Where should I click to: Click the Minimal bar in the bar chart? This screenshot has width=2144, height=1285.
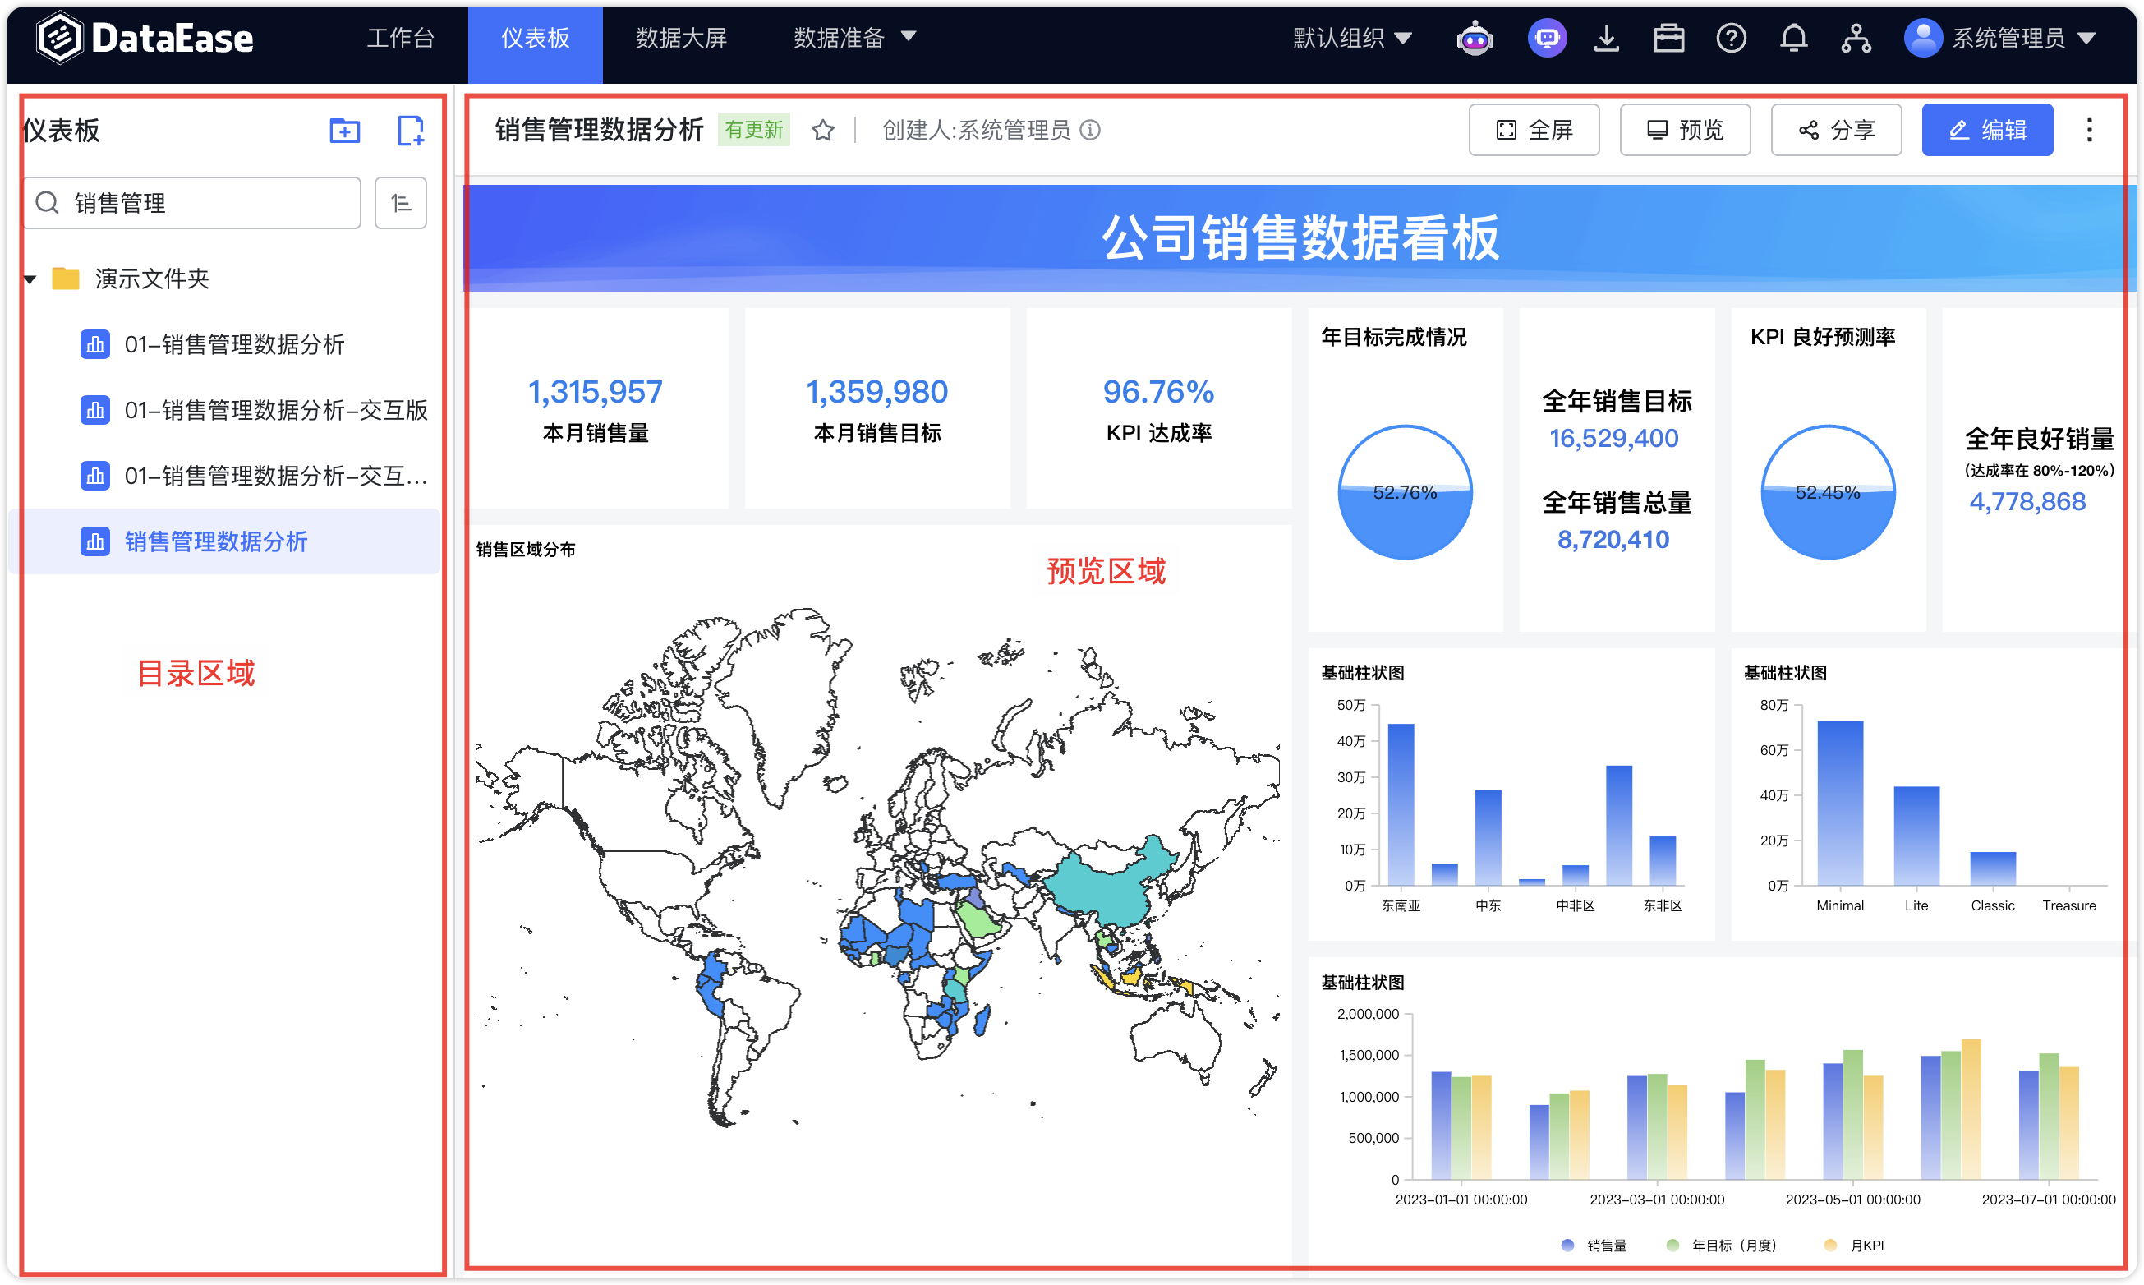tap(1840, 803)
